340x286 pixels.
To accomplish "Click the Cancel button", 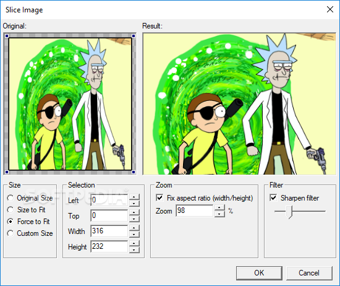I will click(x=309, y=273).
